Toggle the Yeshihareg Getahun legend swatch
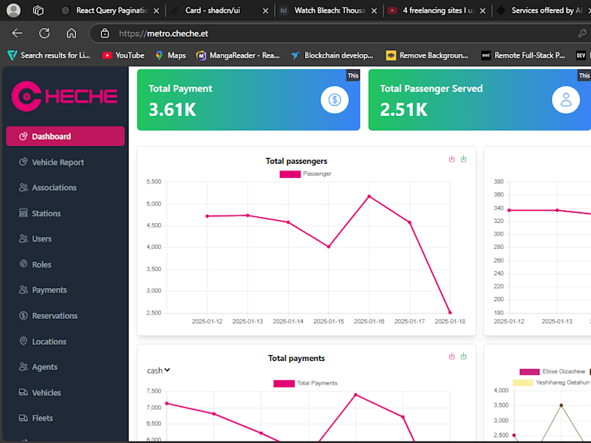The image size is (591, 443). click(523, 382)
